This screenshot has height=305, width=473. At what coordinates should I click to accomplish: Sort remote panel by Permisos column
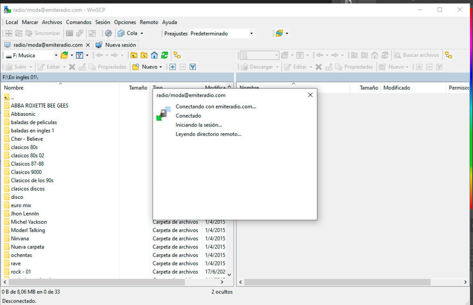(458, 88)
